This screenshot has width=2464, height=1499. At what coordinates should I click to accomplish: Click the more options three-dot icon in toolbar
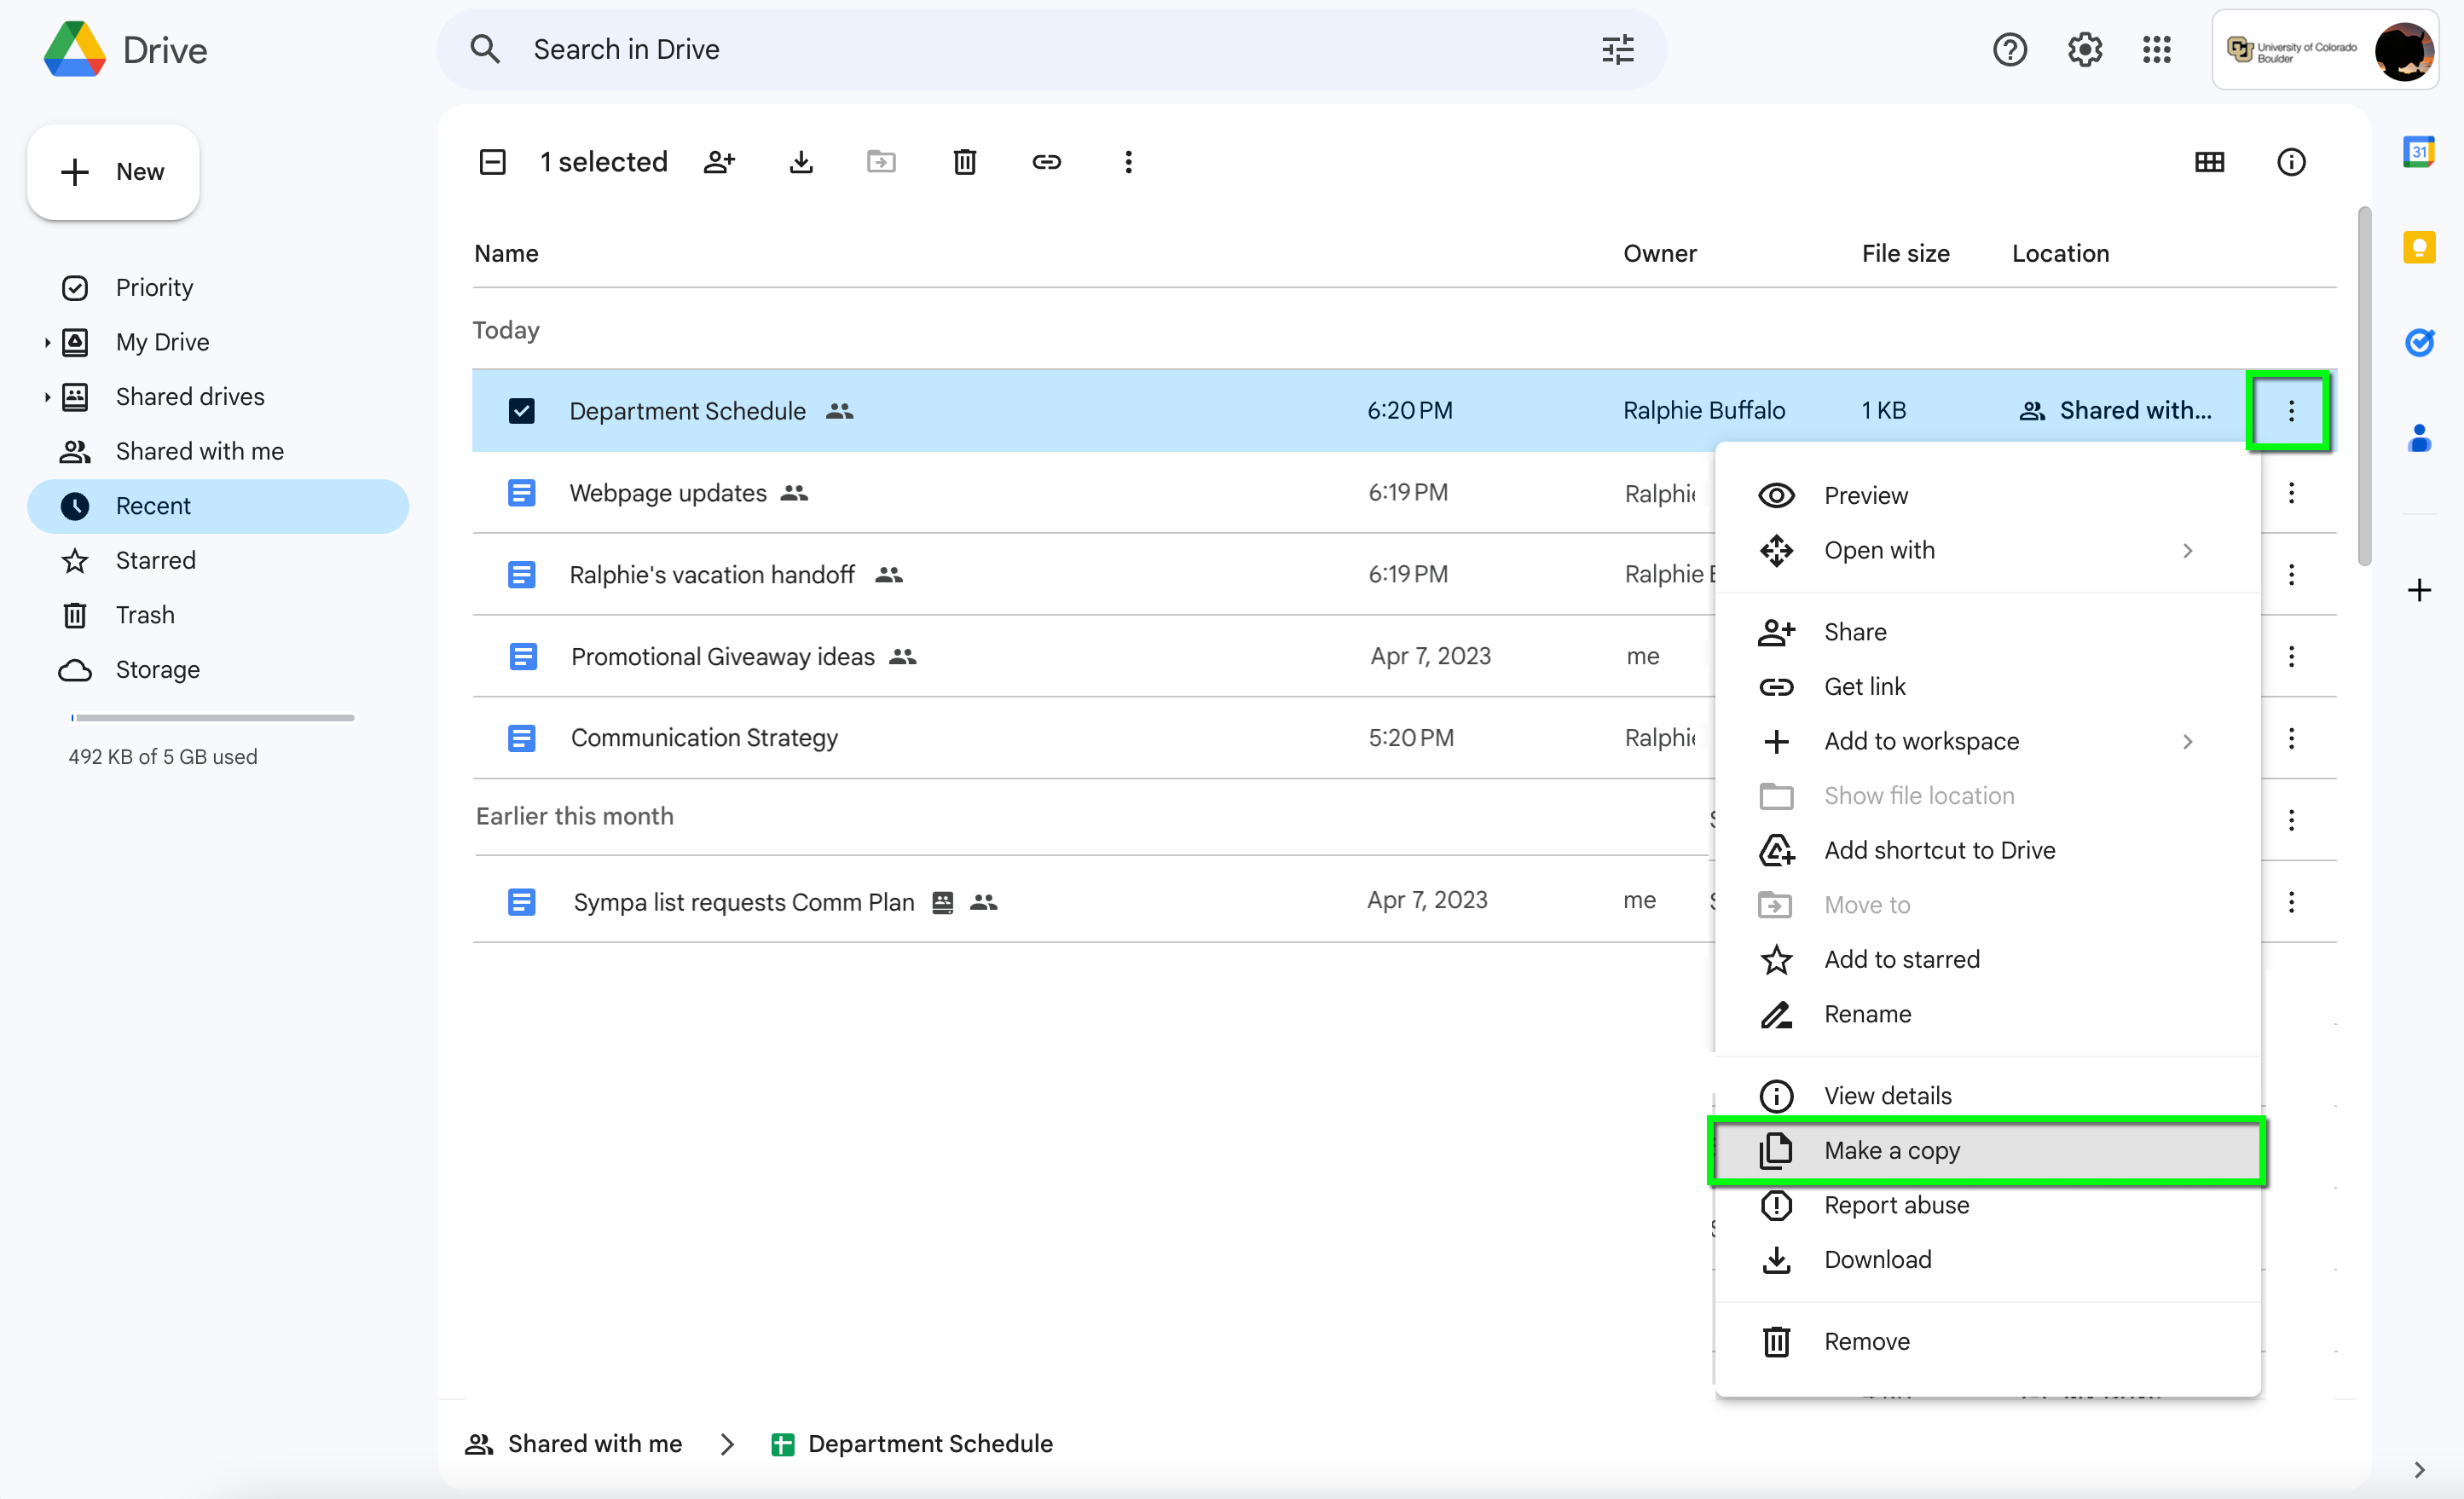point(1126,162)
